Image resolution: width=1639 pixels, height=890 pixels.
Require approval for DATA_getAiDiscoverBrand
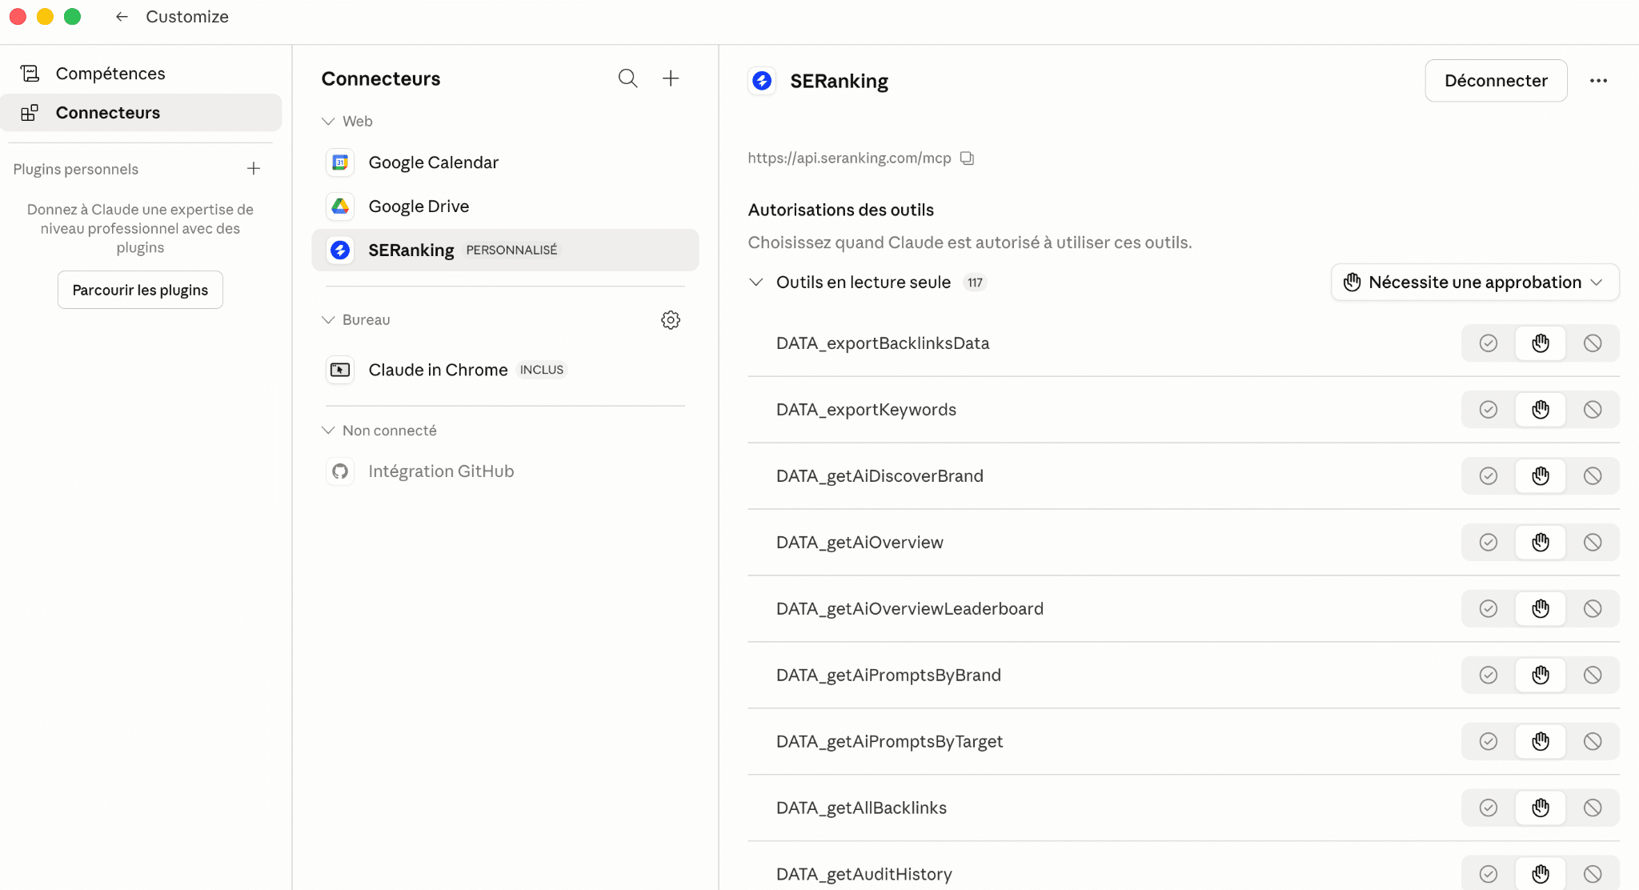click(1541, 476)
